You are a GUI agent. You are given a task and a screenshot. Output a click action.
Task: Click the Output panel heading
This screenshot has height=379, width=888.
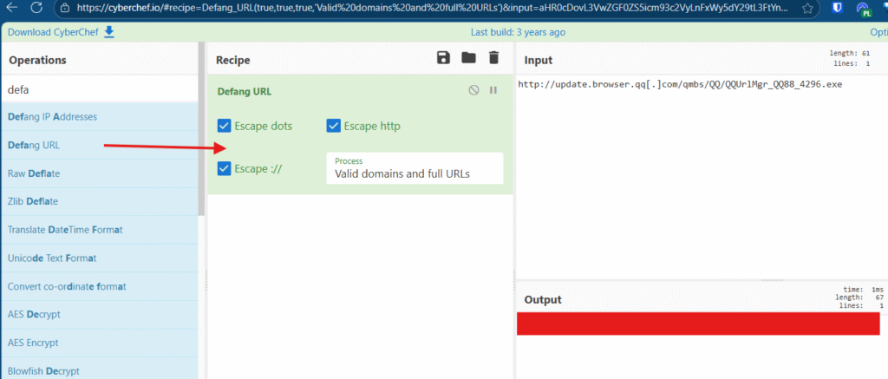(x=543, y=300)
